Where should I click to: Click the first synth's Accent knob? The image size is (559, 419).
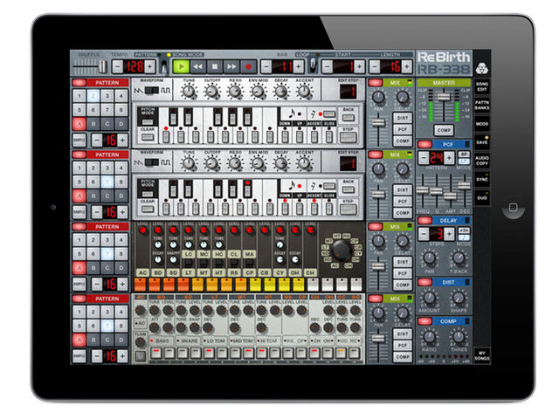[x=304, y=91]
